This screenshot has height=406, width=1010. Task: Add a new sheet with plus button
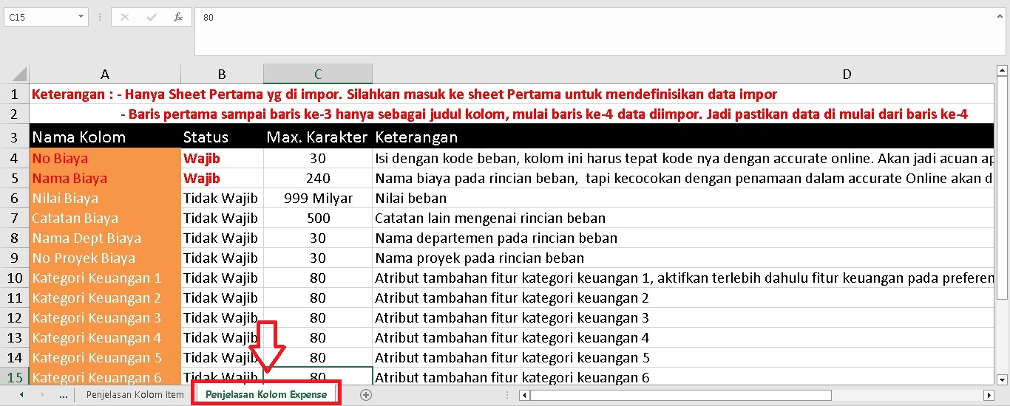(x=365, y=395)
